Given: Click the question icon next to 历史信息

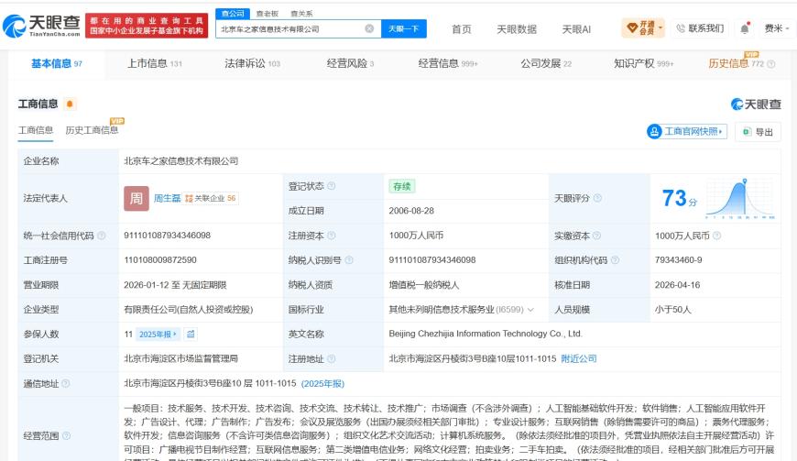Looking at the screenshot, I should point(771,64).
